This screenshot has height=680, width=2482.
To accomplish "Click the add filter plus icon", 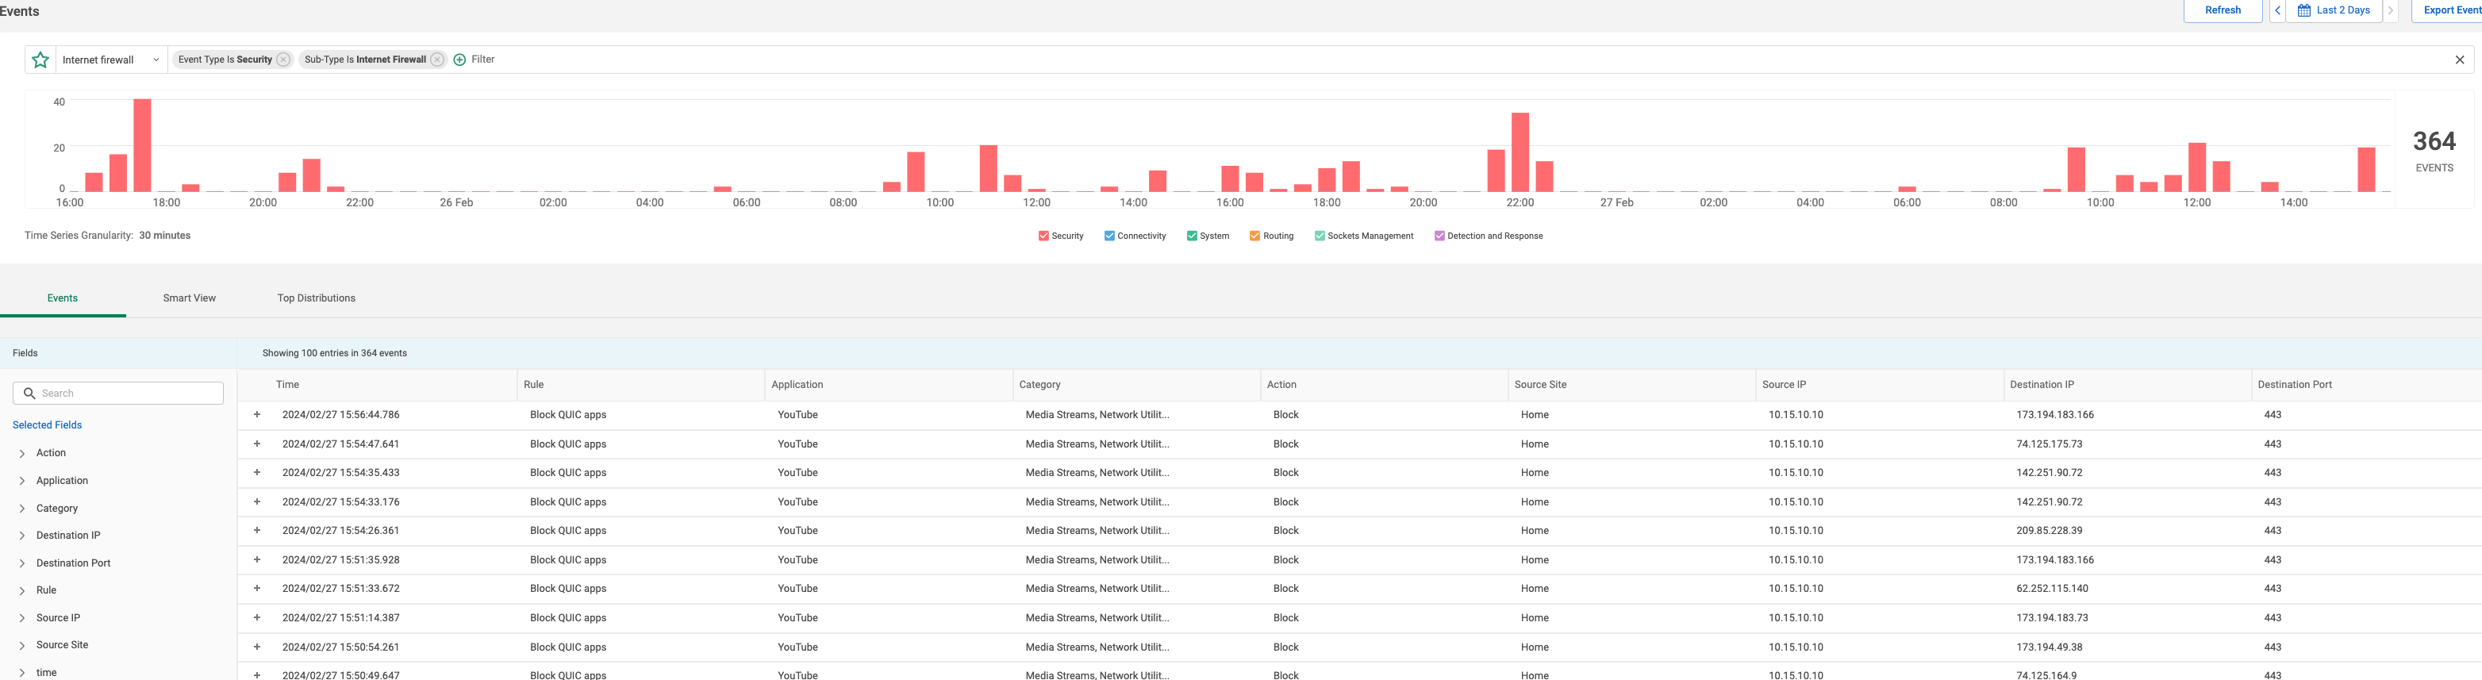I will (x=459, y=60).
